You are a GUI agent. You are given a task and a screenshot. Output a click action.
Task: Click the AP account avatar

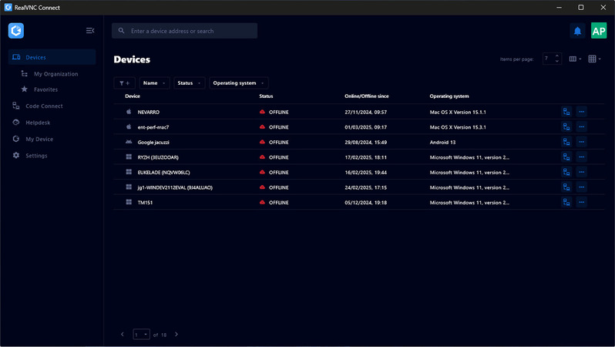point(599,31)
